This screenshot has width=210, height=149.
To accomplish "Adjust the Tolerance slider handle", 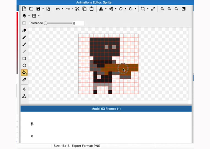I will coord(45,23).
